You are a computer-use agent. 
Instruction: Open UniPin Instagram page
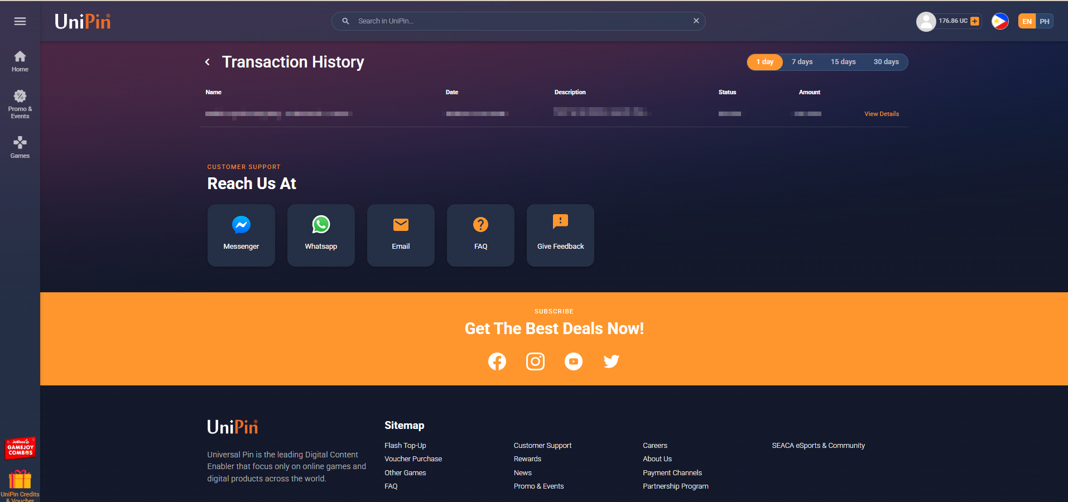pos(535,361)
